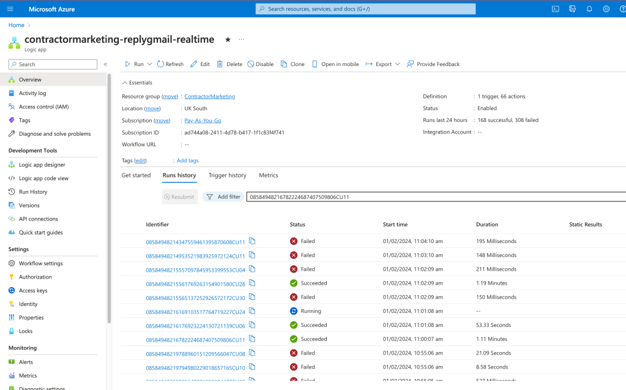The height and width of the screenshot is (390, 626).
Task: Disable the logic app
Action: click(x=260, y=64)
